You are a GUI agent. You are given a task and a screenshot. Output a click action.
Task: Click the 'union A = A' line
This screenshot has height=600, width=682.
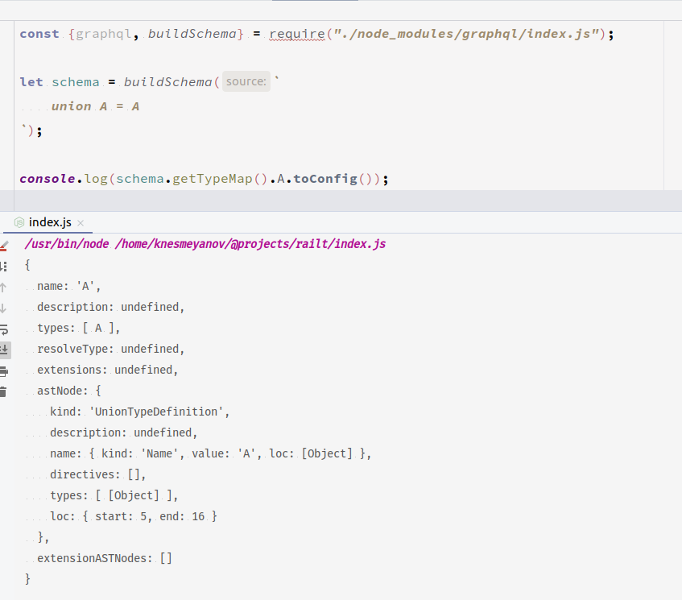(95, 106)
